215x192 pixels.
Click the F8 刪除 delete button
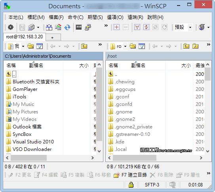coord(162,175)
